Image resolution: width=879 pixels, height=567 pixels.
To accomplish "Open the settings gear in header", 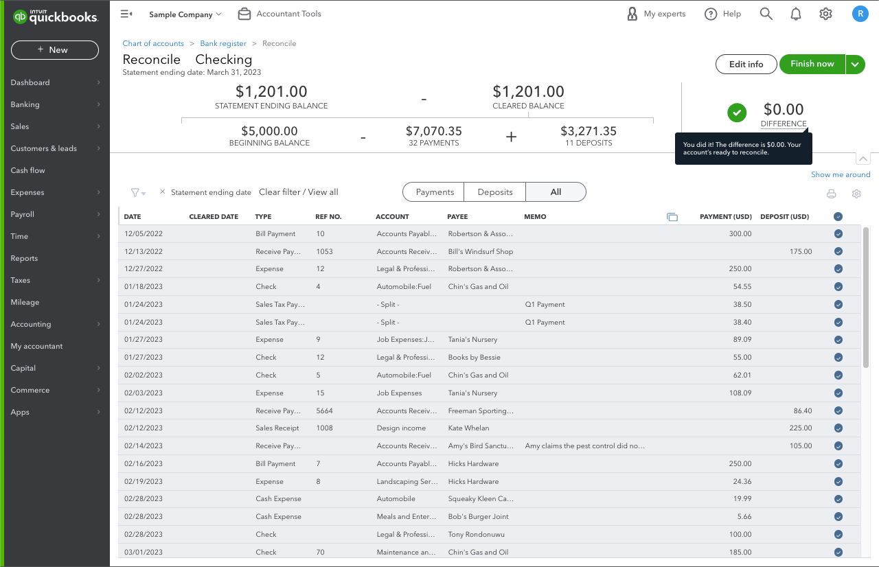I will tap(825, 14).
